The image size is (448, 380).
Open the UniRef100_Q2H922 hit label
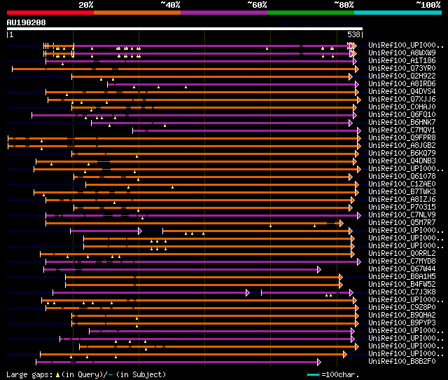pos(402,76)
